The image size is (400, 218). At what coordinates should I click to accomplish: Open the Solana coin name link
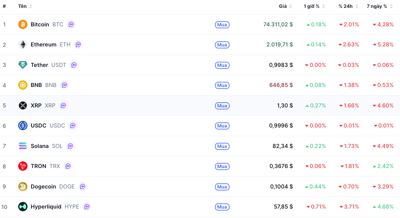point(39,146)
